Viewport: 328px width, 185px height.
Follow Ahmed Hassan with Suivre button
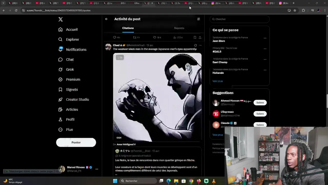(x=260, y=103)
